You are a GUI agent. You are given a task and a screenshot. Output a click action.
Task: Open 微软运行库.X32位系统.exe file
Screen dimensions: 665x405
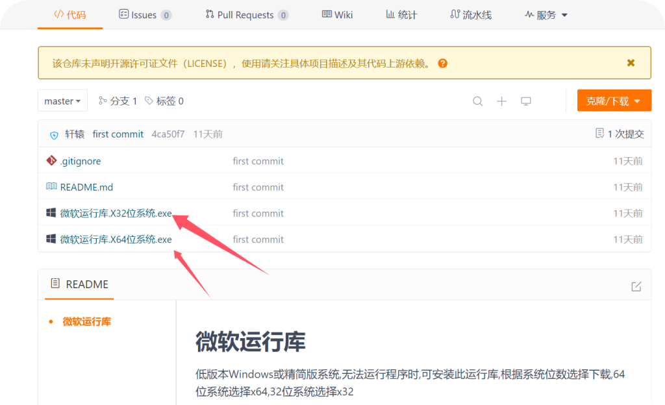pyautogui.click(x=116, y=214)
